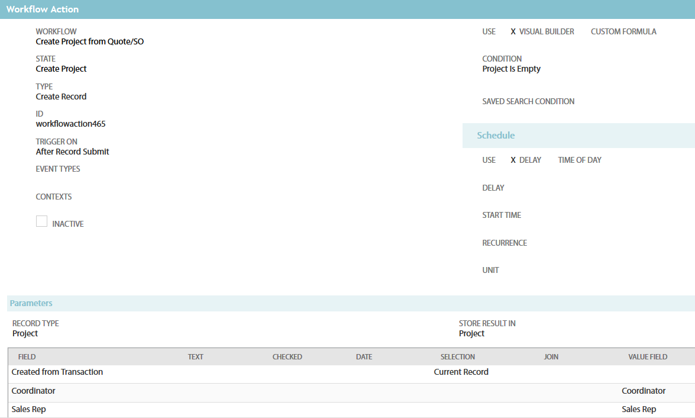695x418 pixels.
Task: Collapse the Parameters section header
Action: point(31,303)
